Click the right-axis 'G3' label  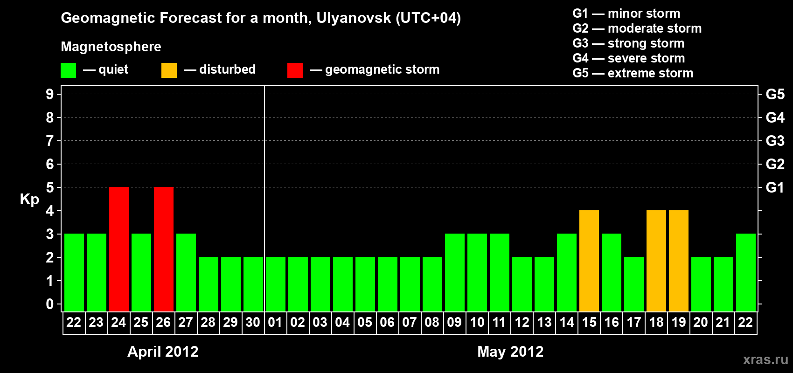pos(775,141)
